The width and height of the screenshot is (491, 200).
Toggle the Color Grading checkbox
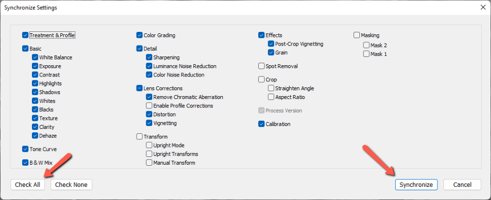point(139,35)
